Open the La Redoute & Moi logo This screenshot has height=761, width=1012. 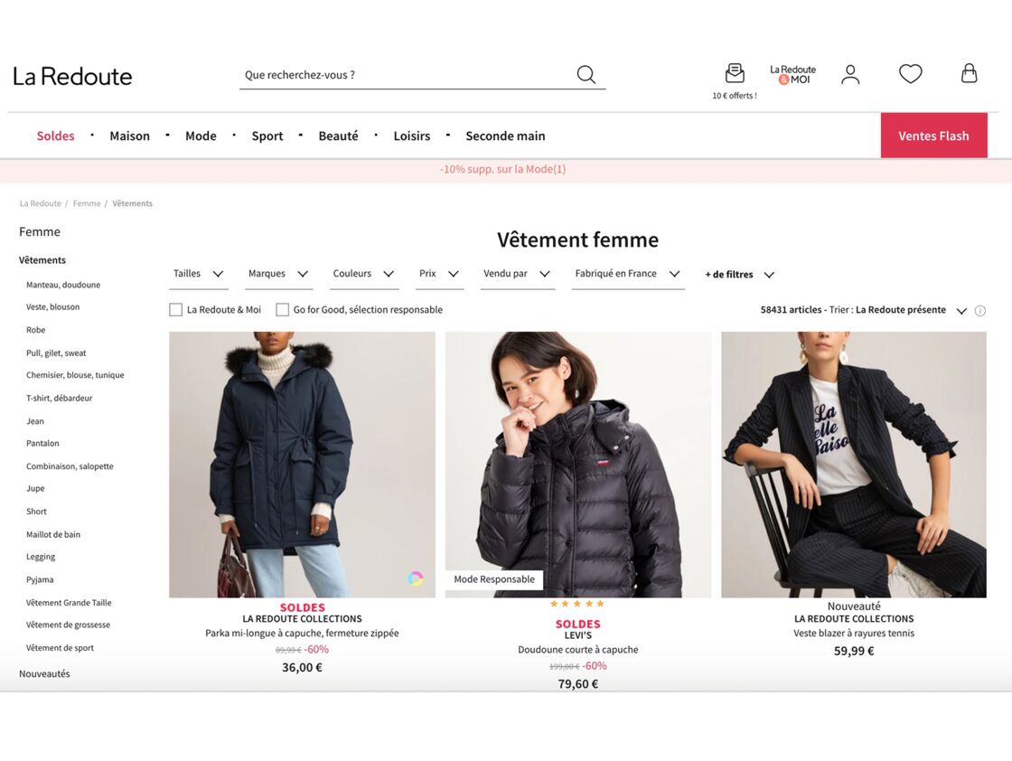point(792,74)
